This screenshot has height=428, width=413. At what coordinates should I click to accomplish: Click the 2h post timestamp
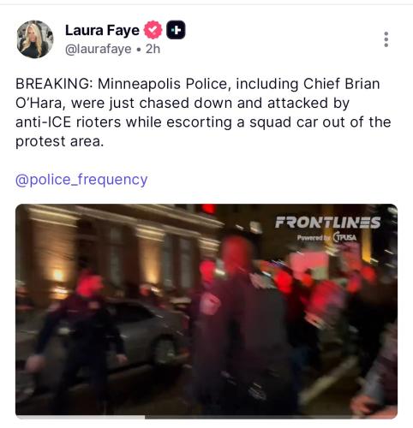[x=153, y=49]
